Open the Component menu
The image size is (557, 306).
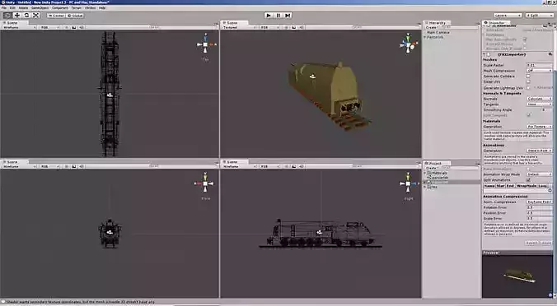(60, 7)
